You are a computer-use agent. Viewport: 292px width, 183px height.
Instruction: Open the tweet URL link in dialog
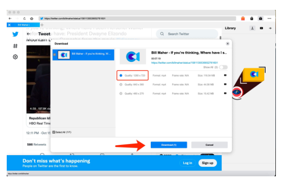[x=184, y=63]
